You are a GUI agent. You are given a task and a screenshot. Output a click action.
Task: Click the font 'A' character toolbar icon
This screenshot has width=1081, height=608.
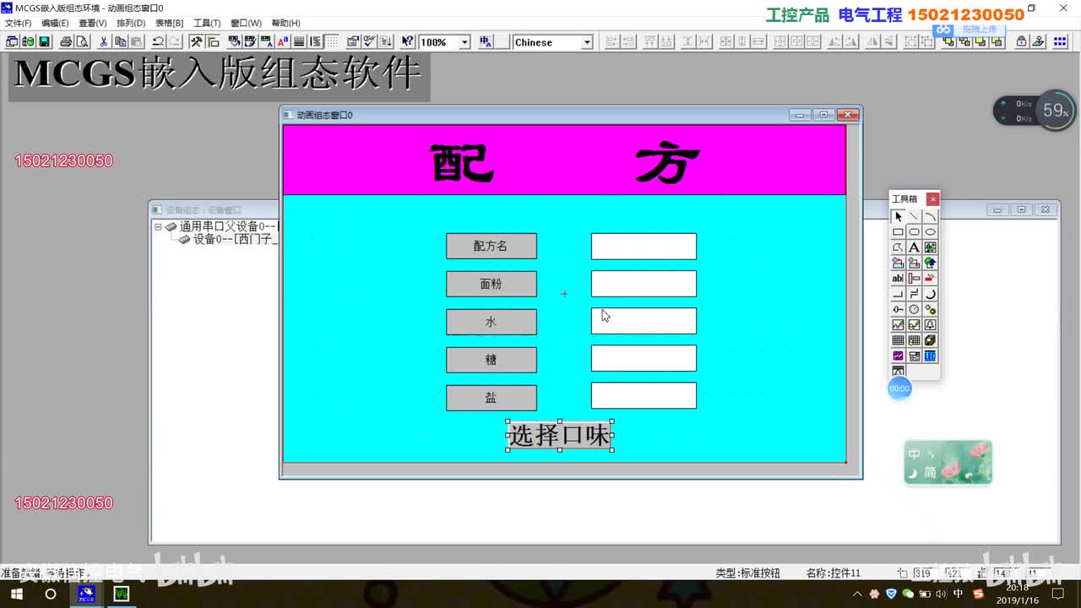(283, 41)
